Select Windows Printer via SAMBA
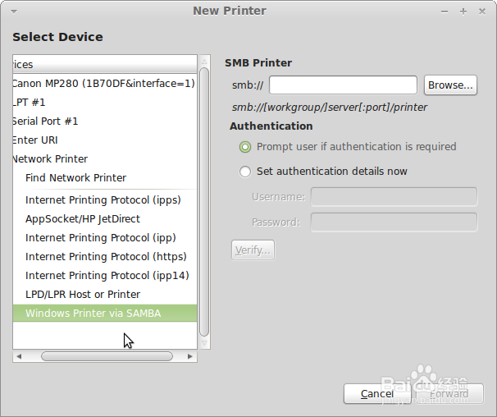 tap(93, 314)
